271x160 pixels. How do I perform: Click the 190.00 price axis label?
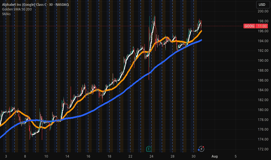point(263,61)
